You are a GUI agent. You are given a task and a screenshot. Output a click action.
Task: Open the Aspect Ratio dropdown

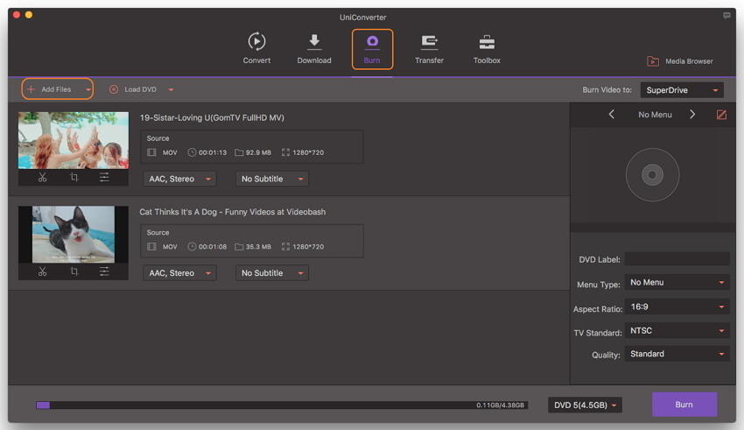(677, 307)
